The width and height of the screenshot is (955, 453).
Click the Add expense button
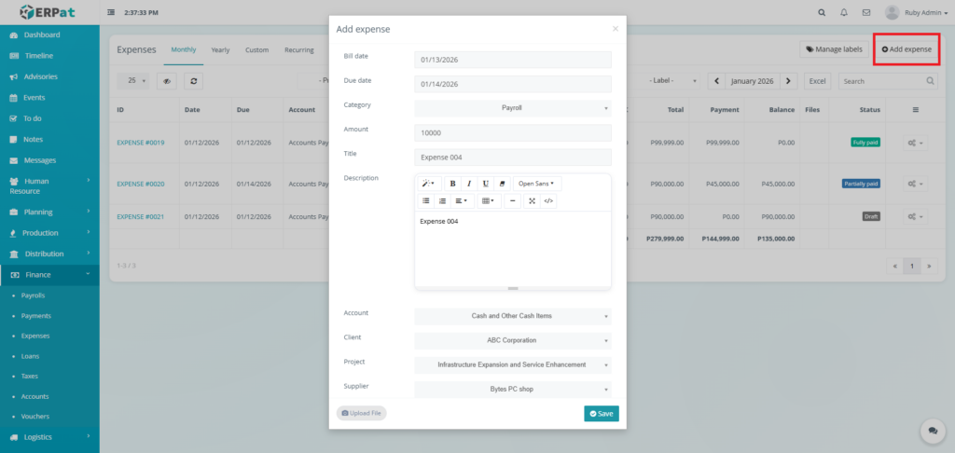click(907, 49)
